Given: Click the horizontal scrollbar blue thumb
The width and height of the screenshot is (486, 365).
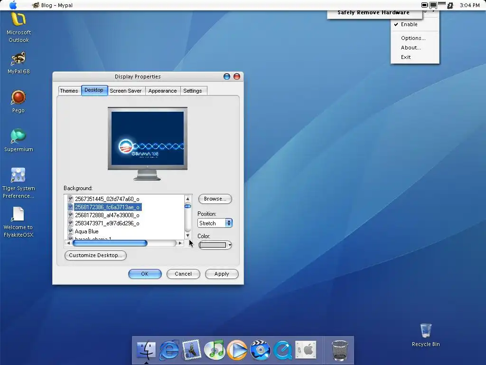Looking at the screenshot, I should 110,243.
